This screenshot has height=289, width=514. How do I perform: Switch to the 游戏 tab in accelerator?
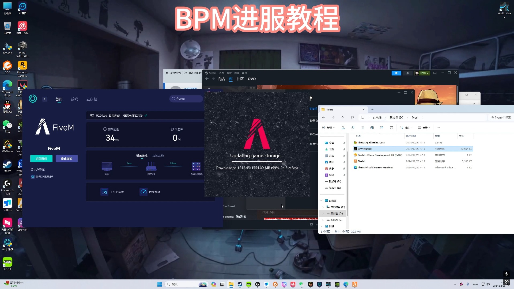(74, 99)
